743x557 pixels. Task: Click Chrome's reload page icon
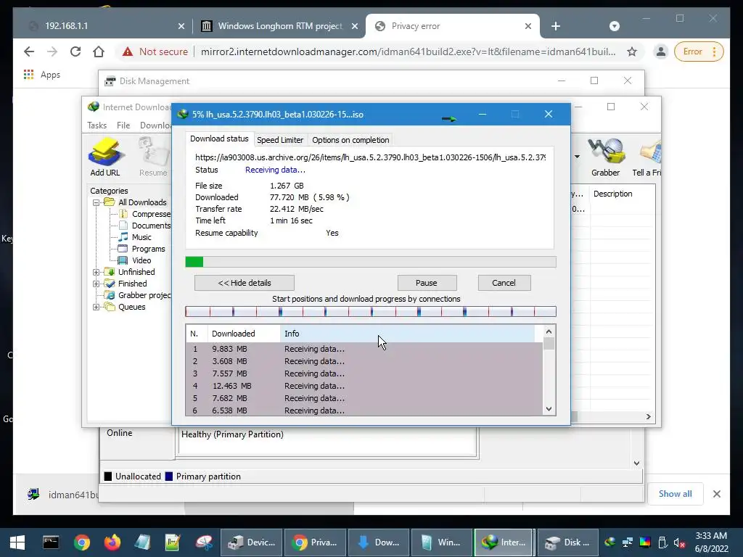pyautogui.click(x=75, y=51)
